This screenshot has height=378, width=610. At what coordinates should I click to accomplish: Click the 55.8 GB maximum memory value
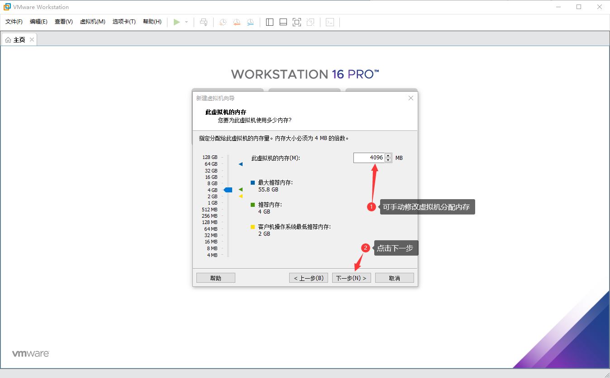(x=268, y=190)
